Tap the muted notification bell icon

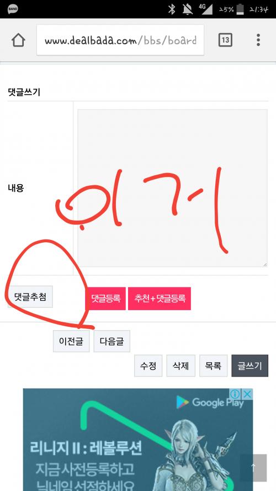[188, 9]
